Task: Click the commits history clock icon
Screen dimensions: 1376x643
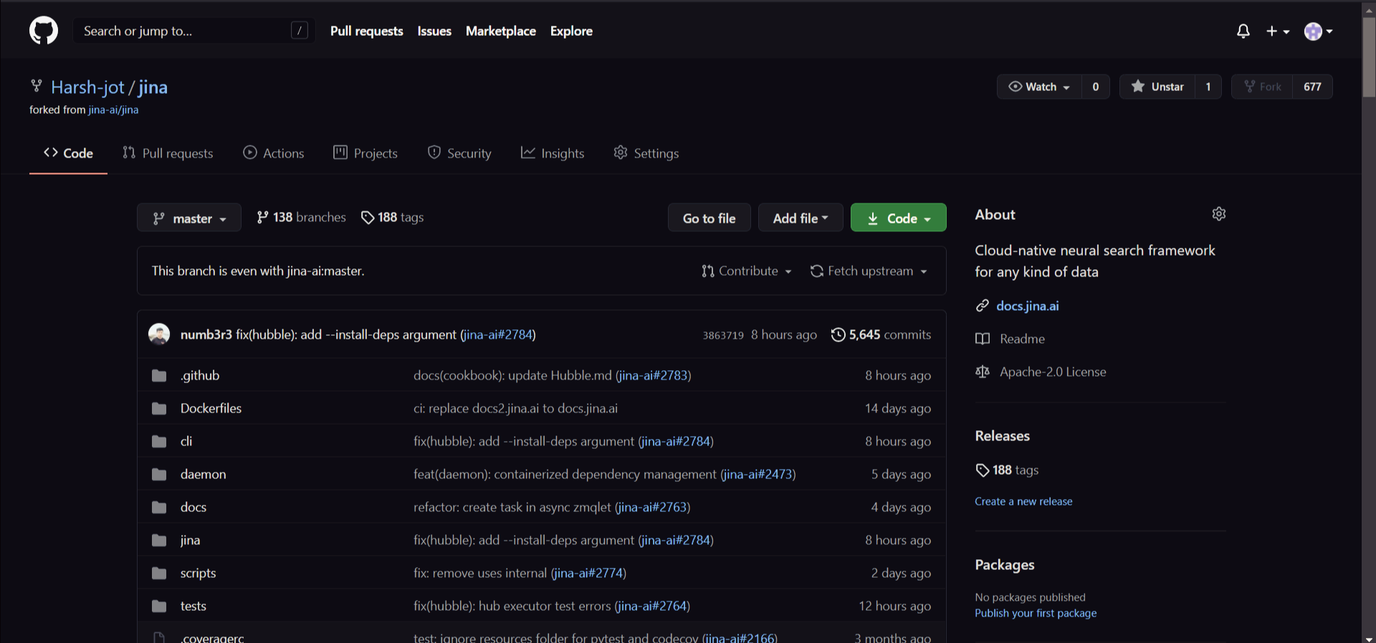Action: coord(838,334)
